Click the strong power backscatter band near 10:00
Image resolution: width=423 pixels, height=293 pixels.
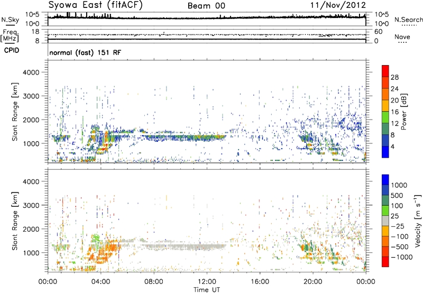[183, 138]
